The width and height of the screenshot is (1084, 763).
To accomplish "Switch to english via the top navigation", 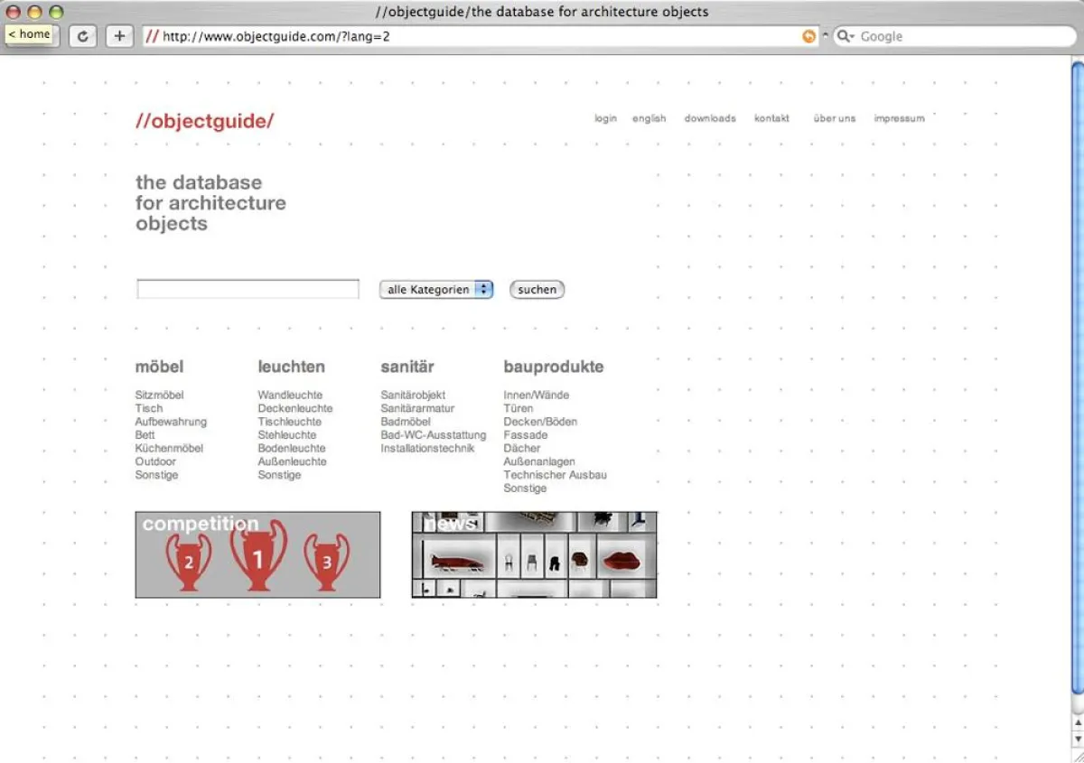I will (x=649, y=118).
